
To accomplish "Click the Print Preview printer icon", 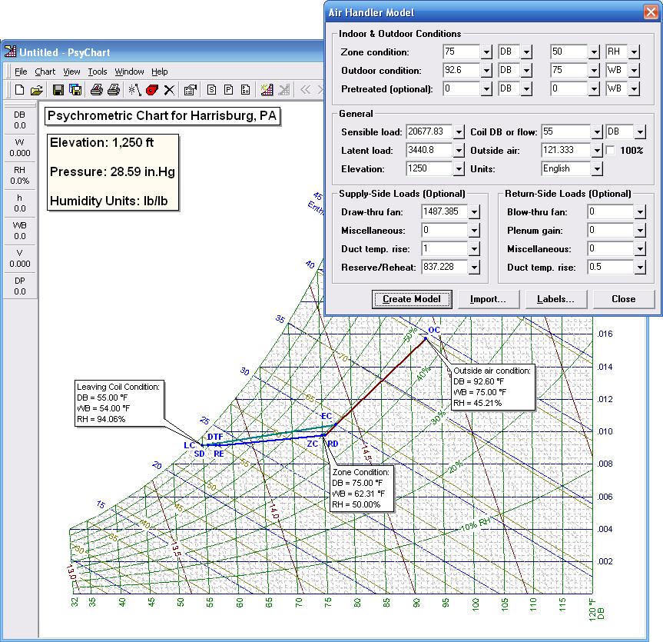I will tap(97, 90).
